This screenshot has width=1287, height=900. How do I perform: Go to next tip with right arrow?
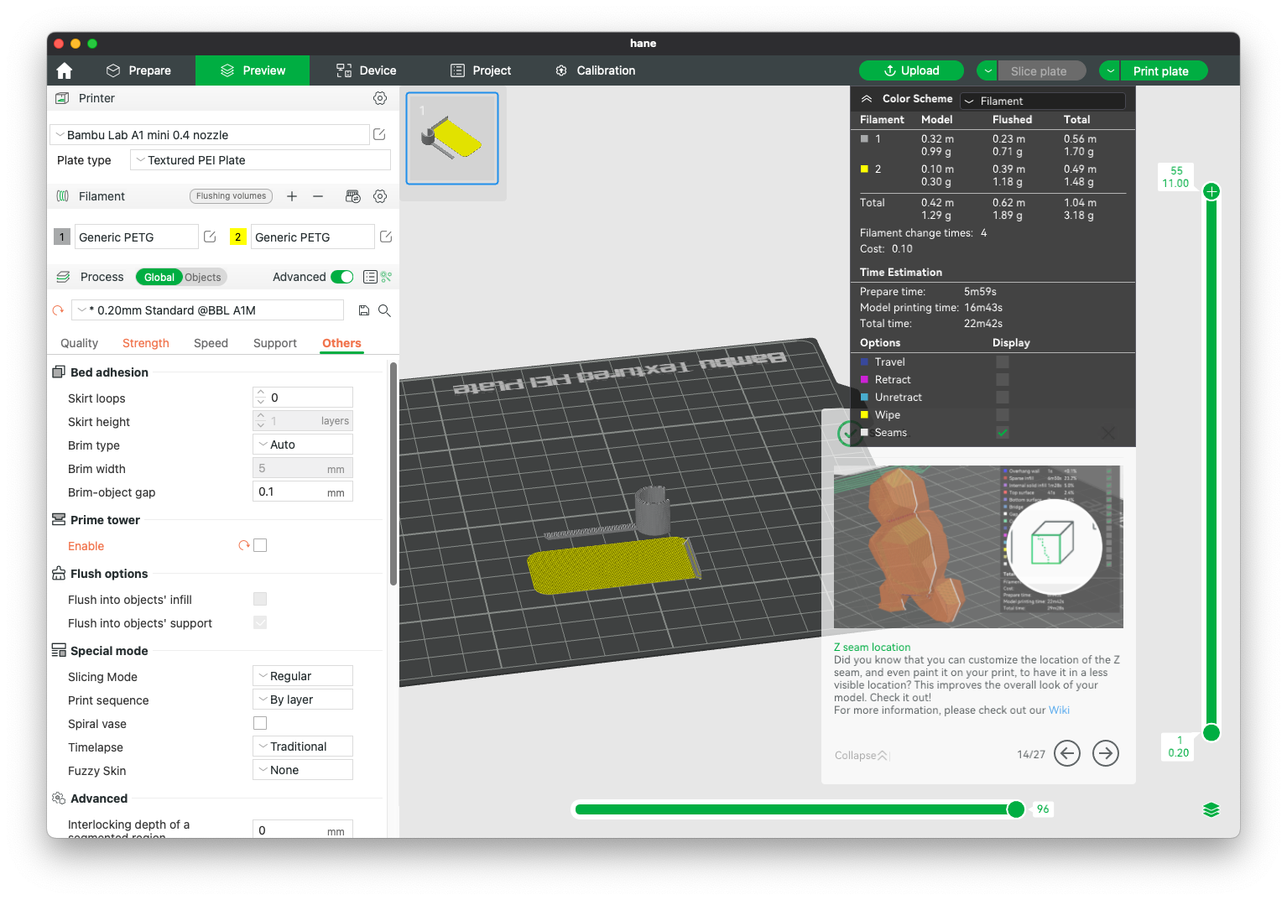point(1105,753)
